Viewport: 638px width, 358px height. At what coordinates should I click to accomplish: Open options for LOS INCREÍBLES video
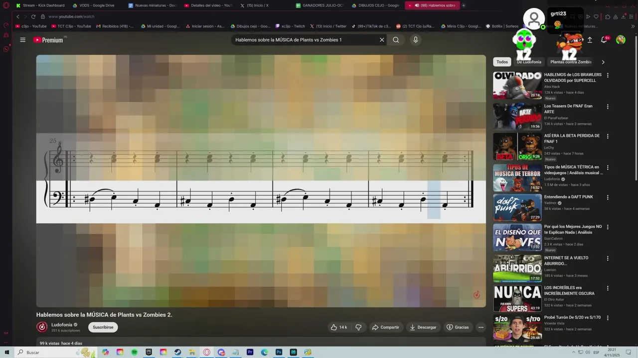(x=608, y=288)
